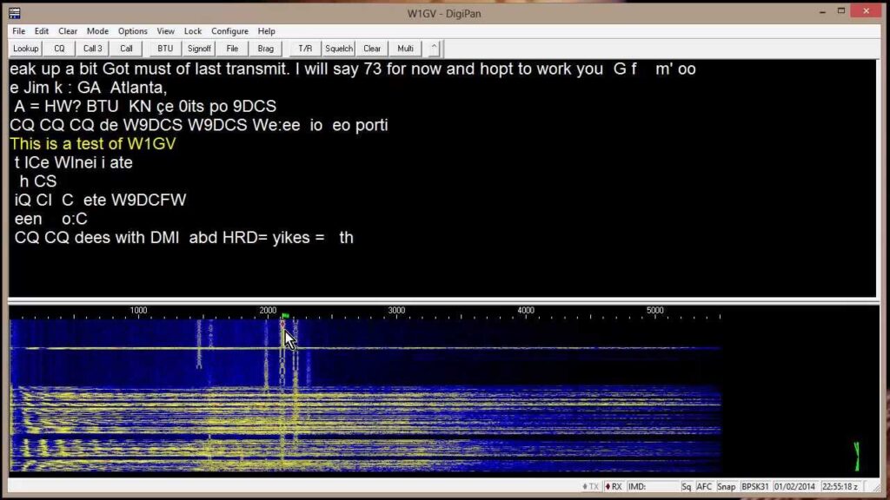
Task: Click the 3000 Hz label on frequency scale
Action: click(x=396, y=310)
